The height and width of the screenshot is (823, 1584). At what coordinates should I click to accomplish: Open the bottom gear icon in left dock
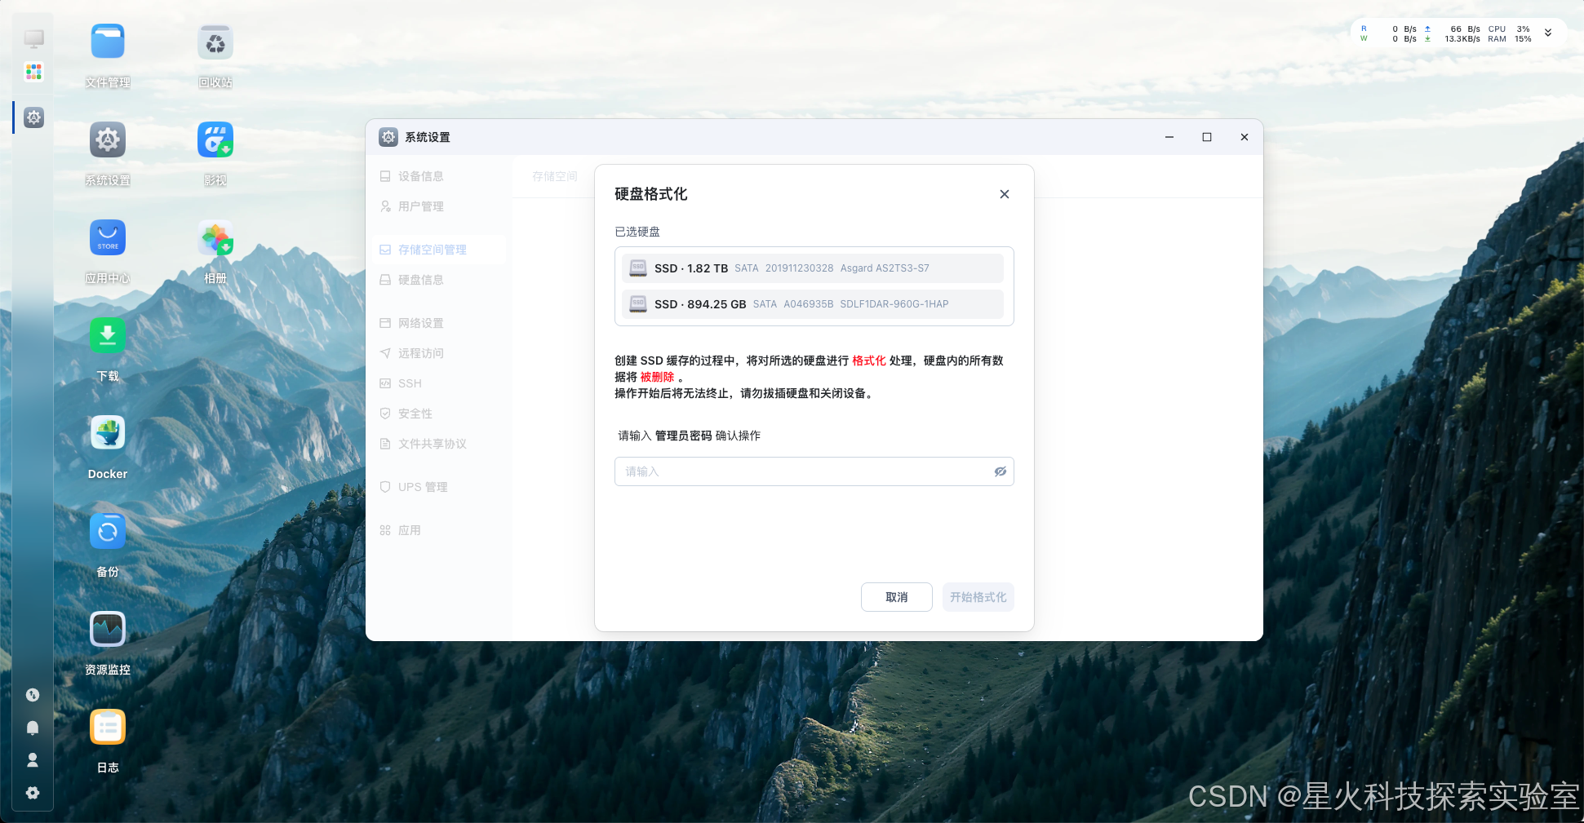(x=33, y=793)
